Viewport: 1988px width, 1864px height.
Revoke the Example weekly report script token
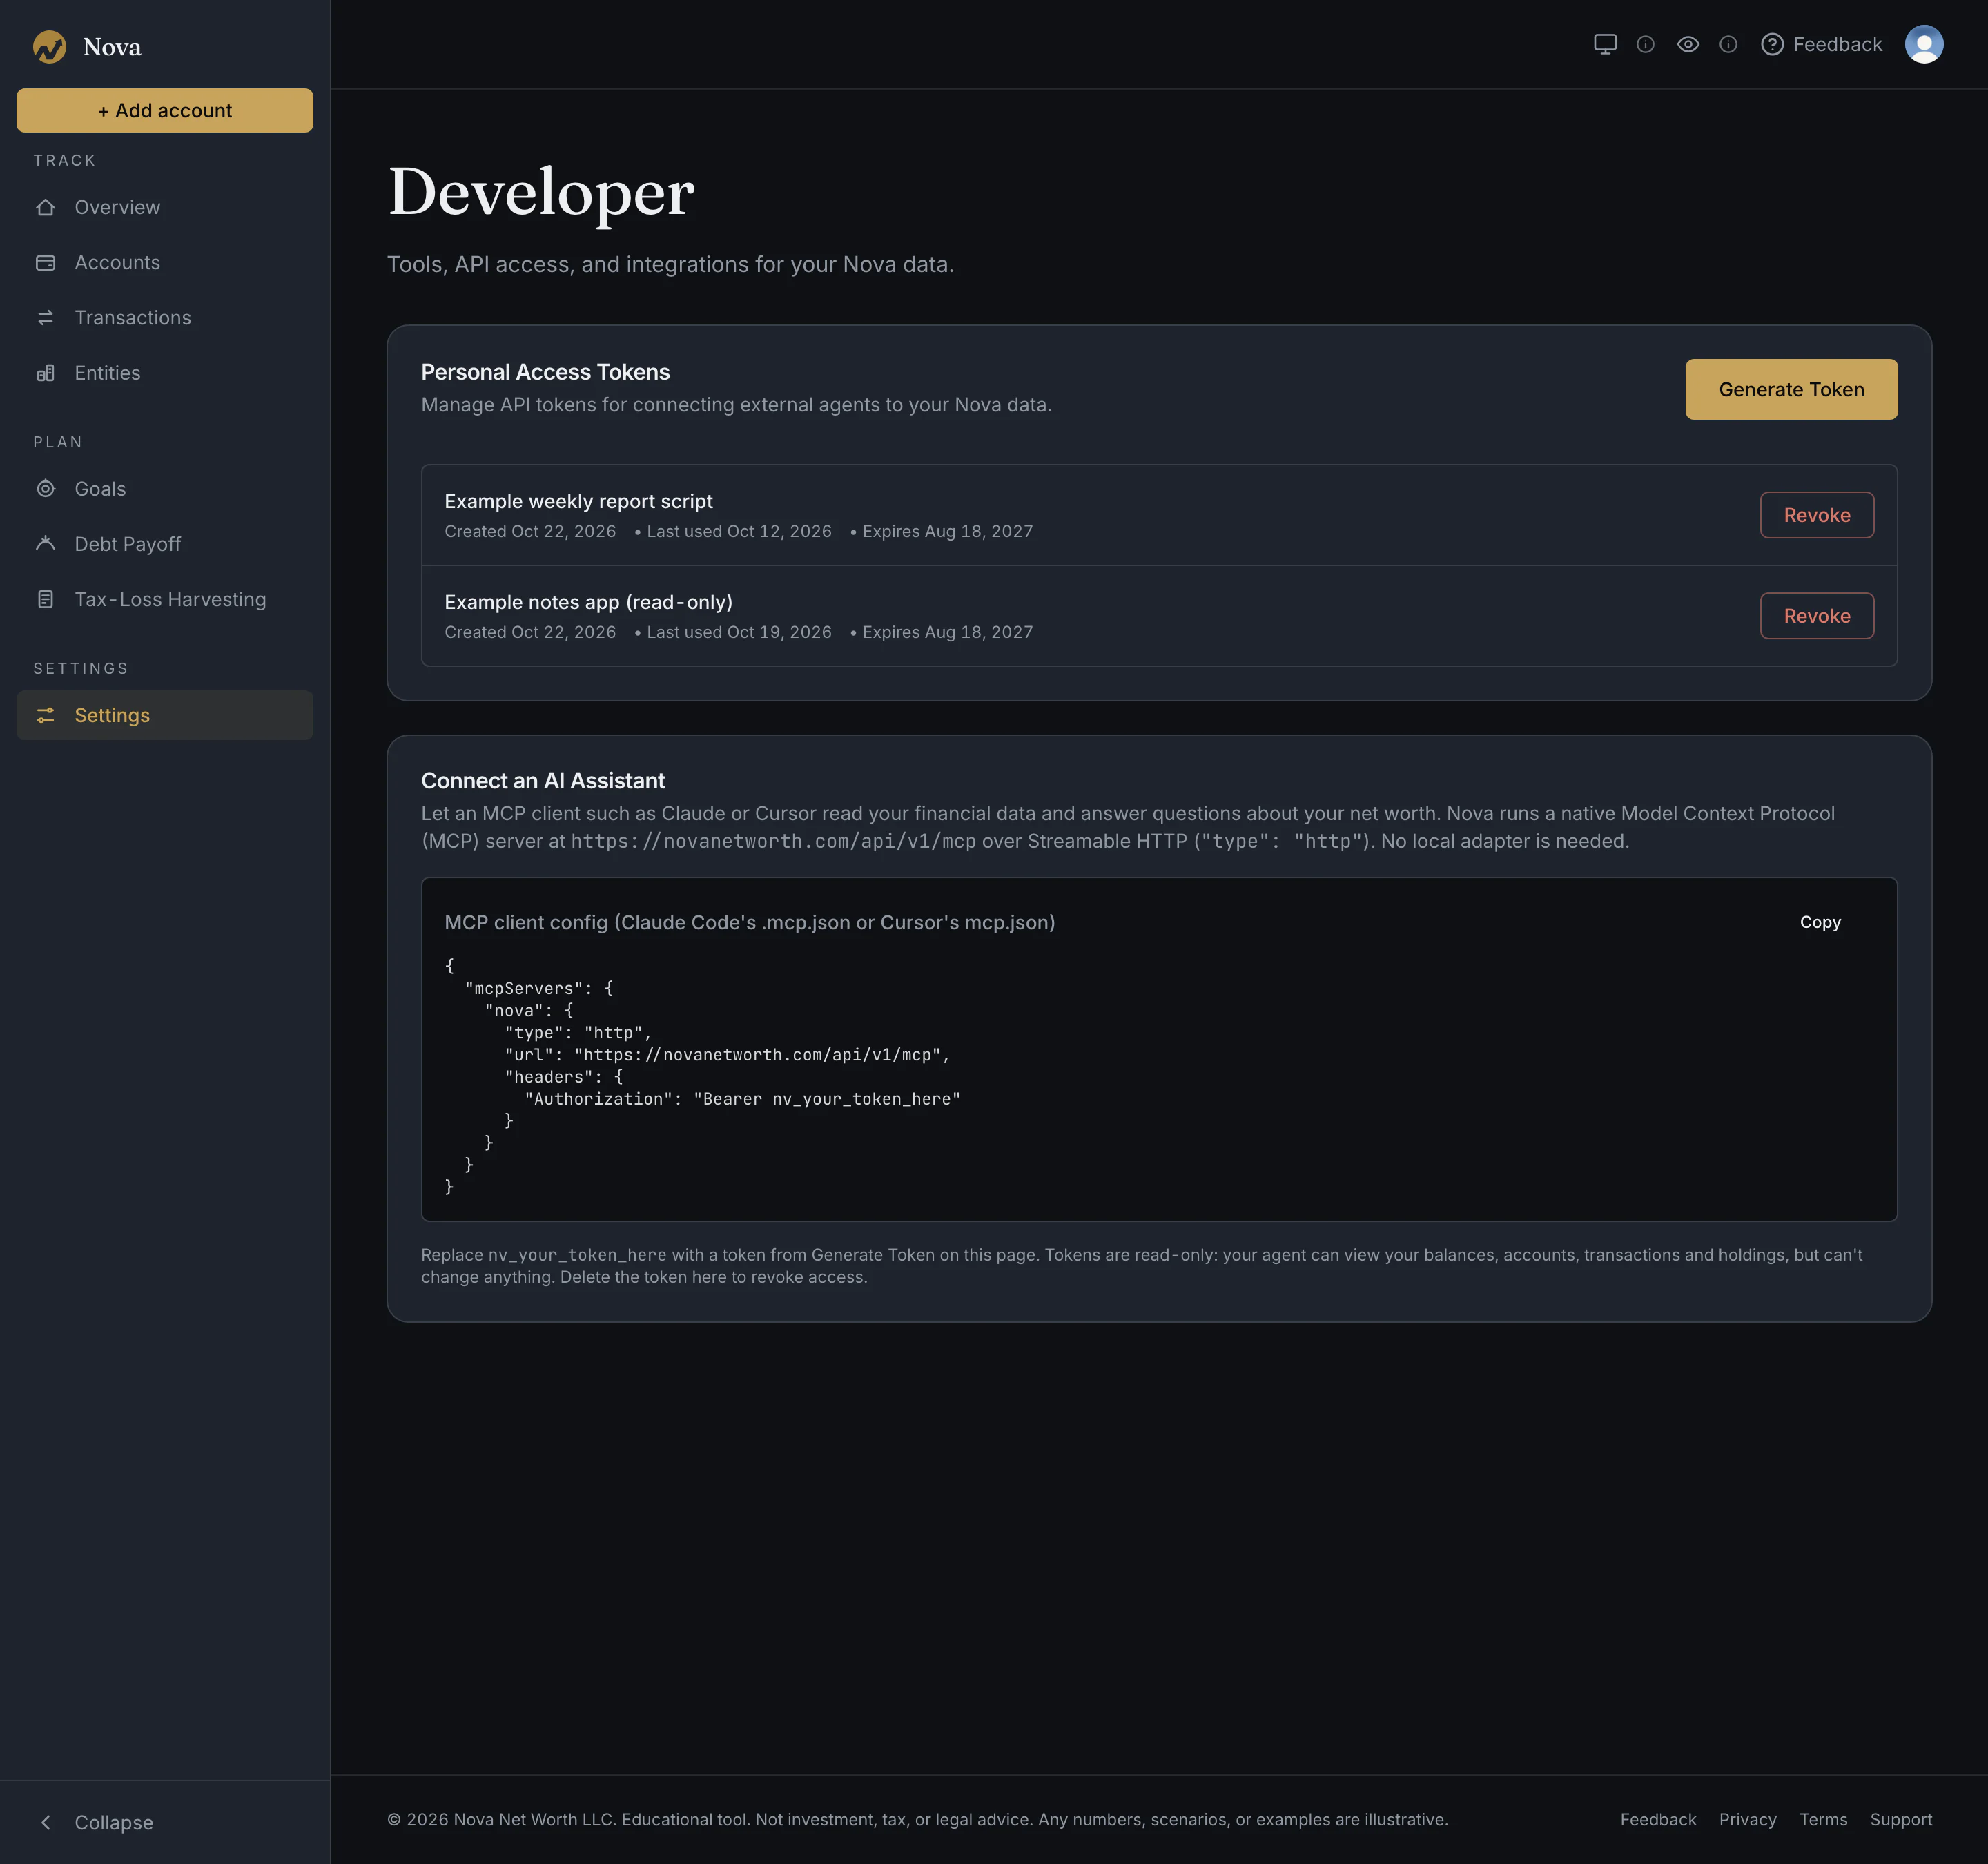[x=1816, y=515]
